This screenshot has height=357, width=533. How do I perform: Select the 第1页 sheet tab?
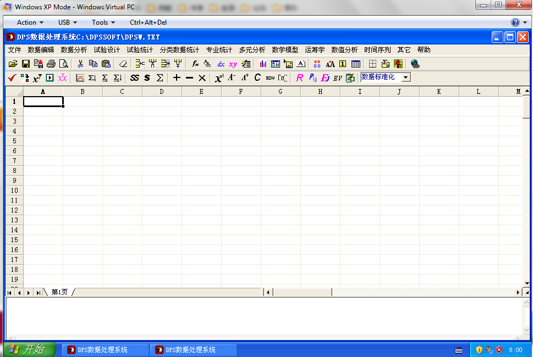(x=59, y=292)
